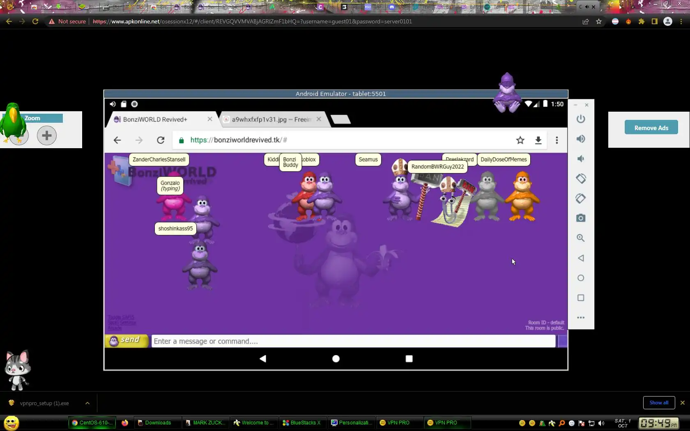Image resolution: width=690 pixels, height=431 pixels.
Task: Click the emulator sidebar back triangle icon
Action: click(580, 258)
